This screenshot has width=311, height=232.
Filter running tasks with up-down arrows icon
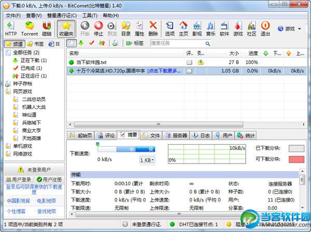(x=102, y=43)
